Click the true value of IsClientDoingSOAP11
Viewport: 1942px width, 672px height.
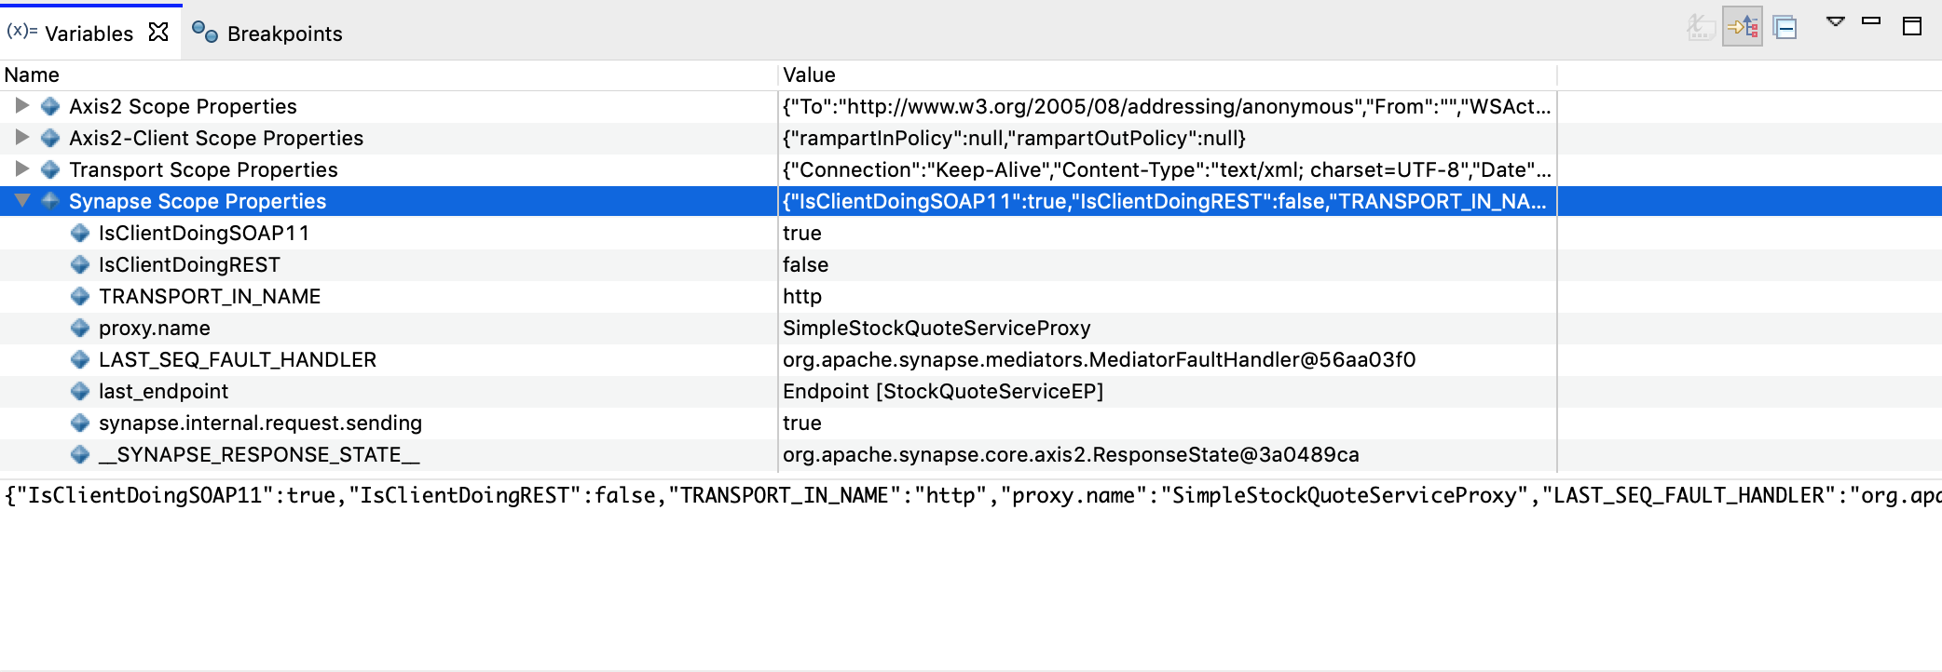coord(802,233)
